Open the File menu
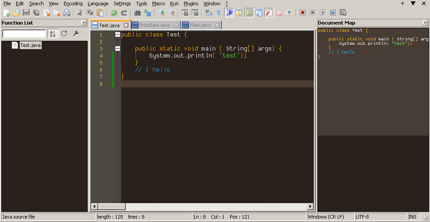Screen dimensions: 430x222 [x=7, y=4]
